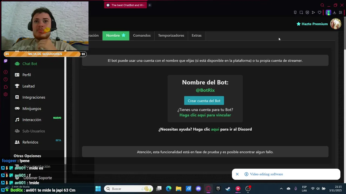
Task: Open the Referidos section
Action: tap(37, 142)
